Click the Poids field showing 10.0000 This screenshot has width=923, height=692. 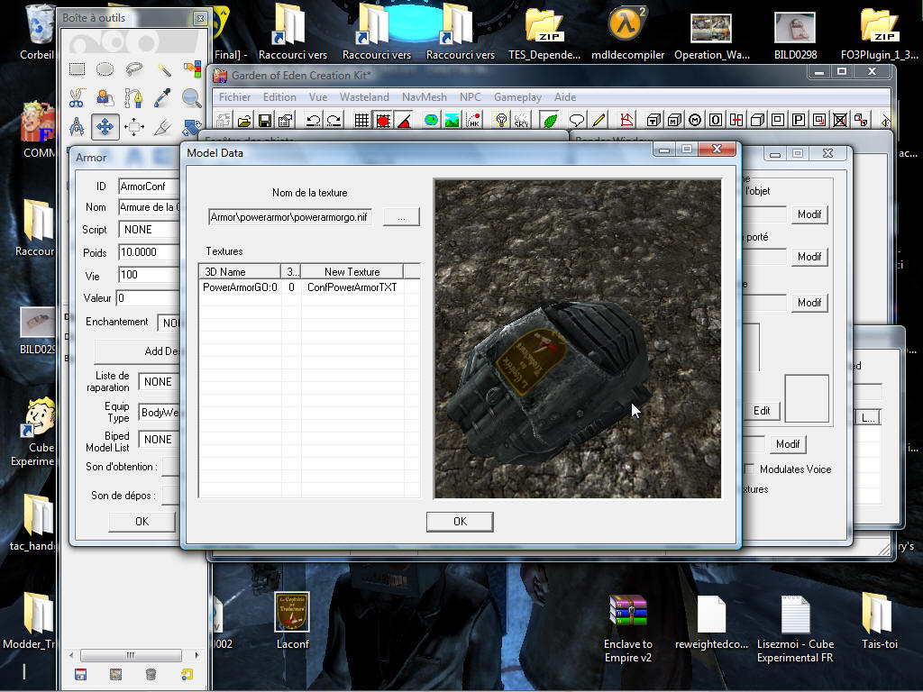click(x=149, y=252)
